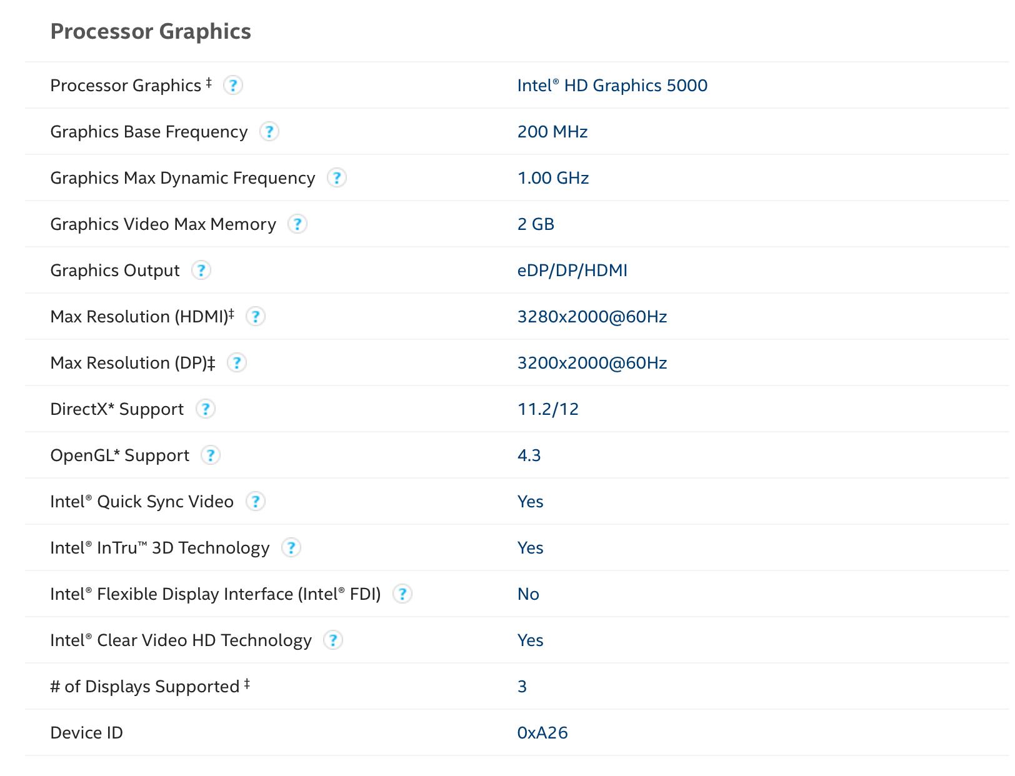Screen dimensions: 1015x776
Task: Show help for Max Resolution (HDMI)
Action: [255, 317]
